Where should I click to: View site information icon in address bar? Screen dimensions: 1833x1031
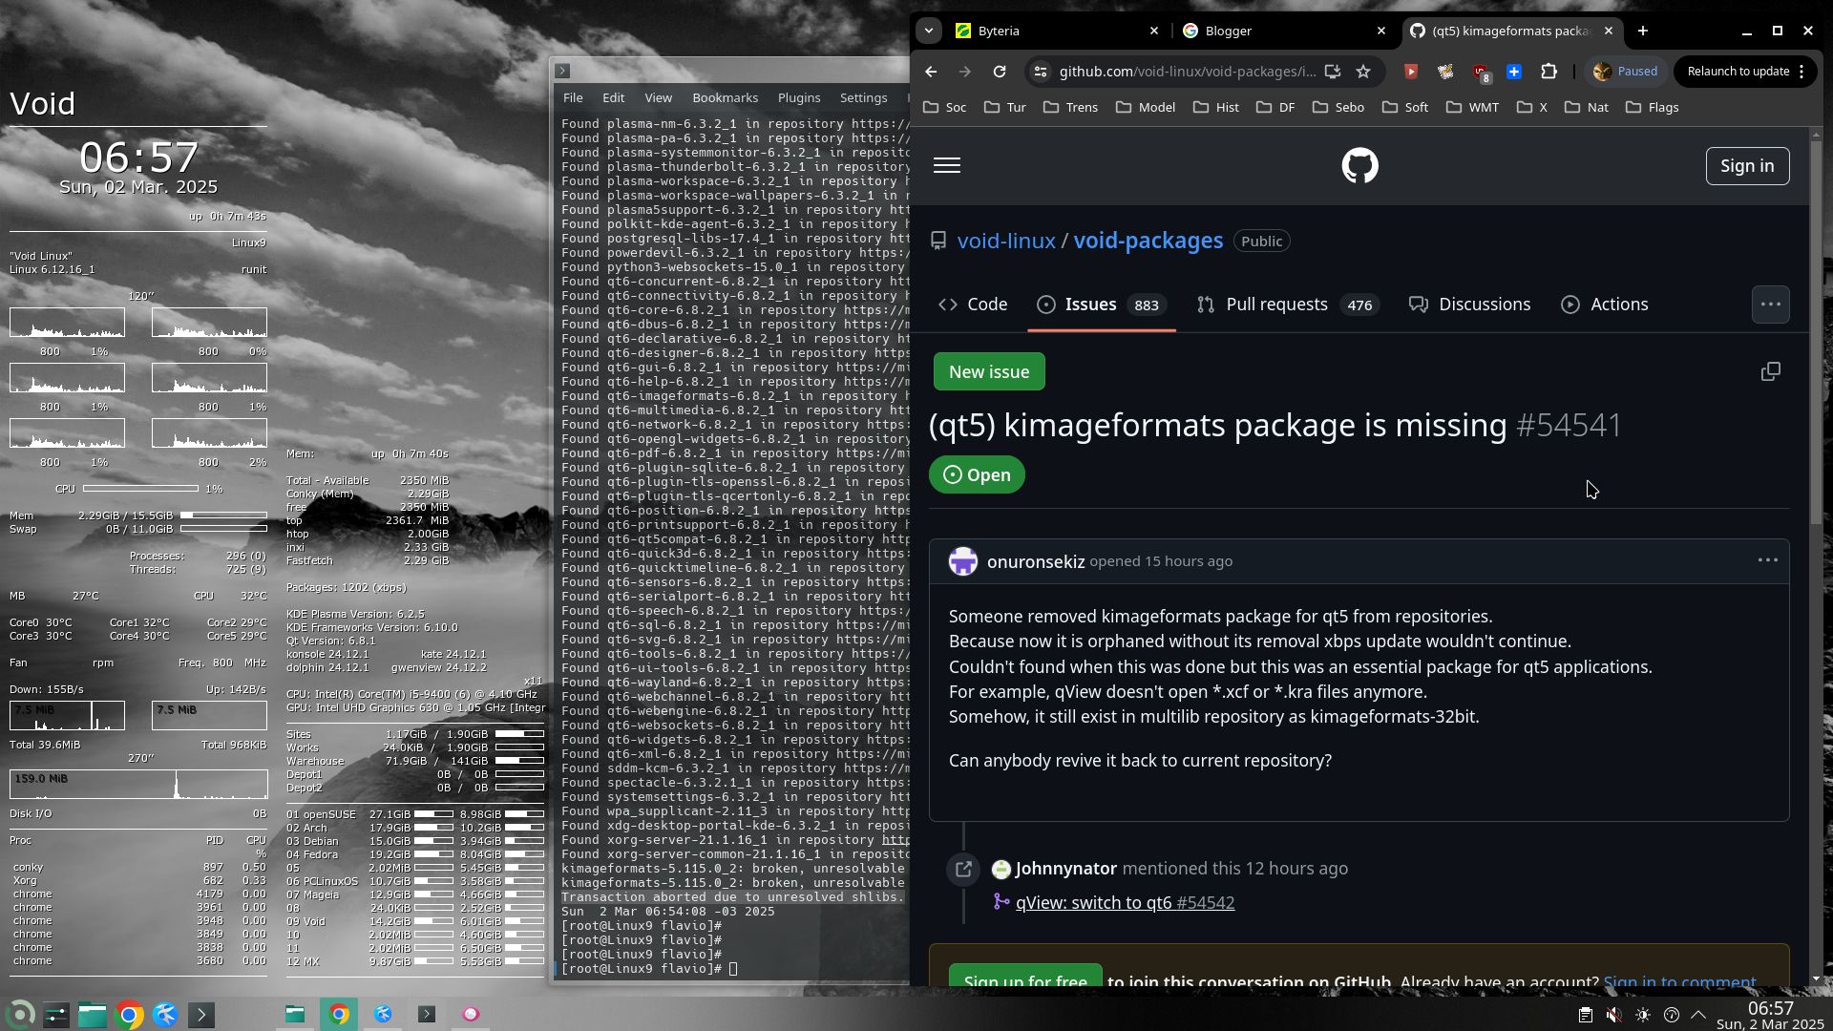(x=1041, y=72)
